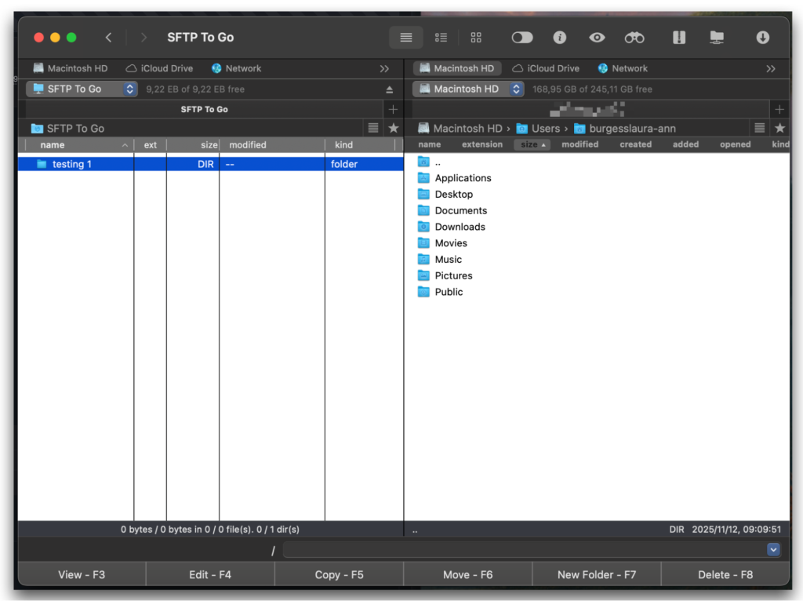This screenshot has width=803, height=601.
Task: Expand the command line history dropdown
Action: click(773, 550)
